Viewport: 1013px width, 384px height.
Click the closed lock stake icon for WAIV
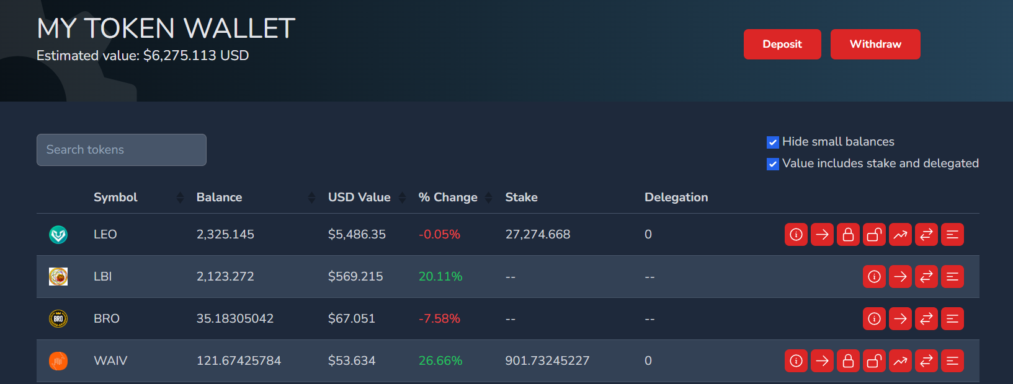tap(848, 361)
